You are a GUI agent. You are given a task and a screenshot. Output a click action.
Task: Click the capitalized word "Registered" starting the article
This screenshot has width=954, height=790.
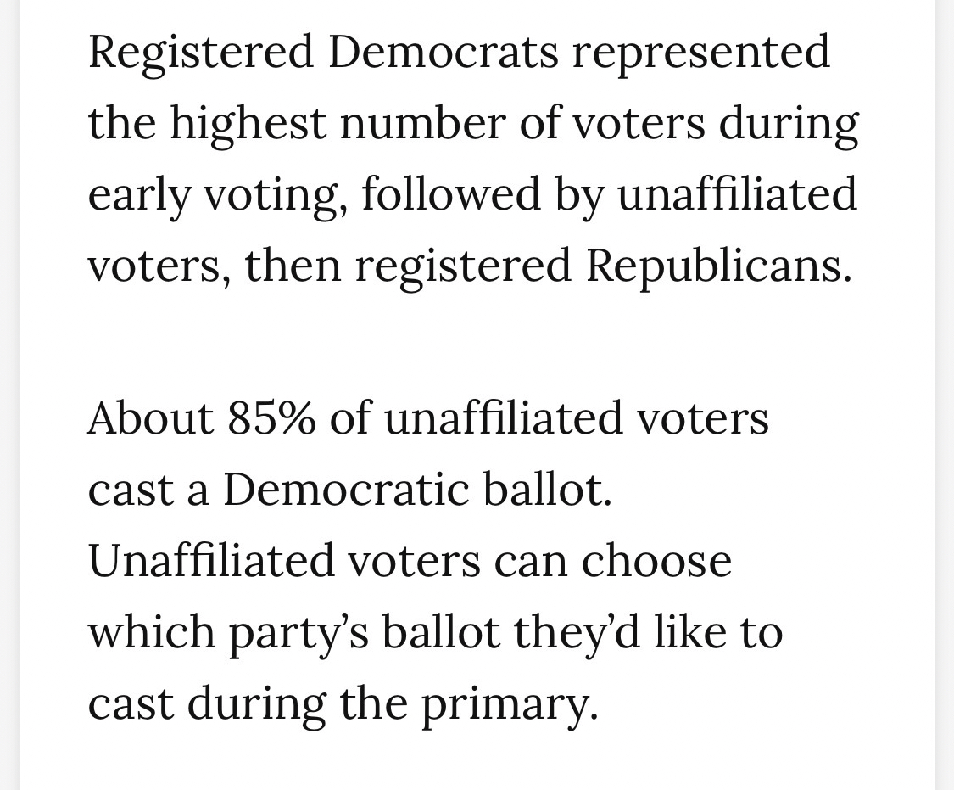tap(200, 51)
